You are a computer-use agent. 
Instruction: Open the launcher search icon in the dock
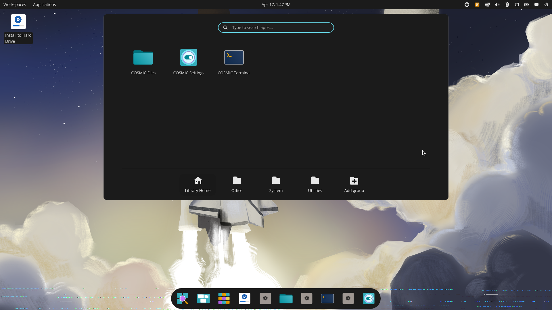click(x=183, y=299)
